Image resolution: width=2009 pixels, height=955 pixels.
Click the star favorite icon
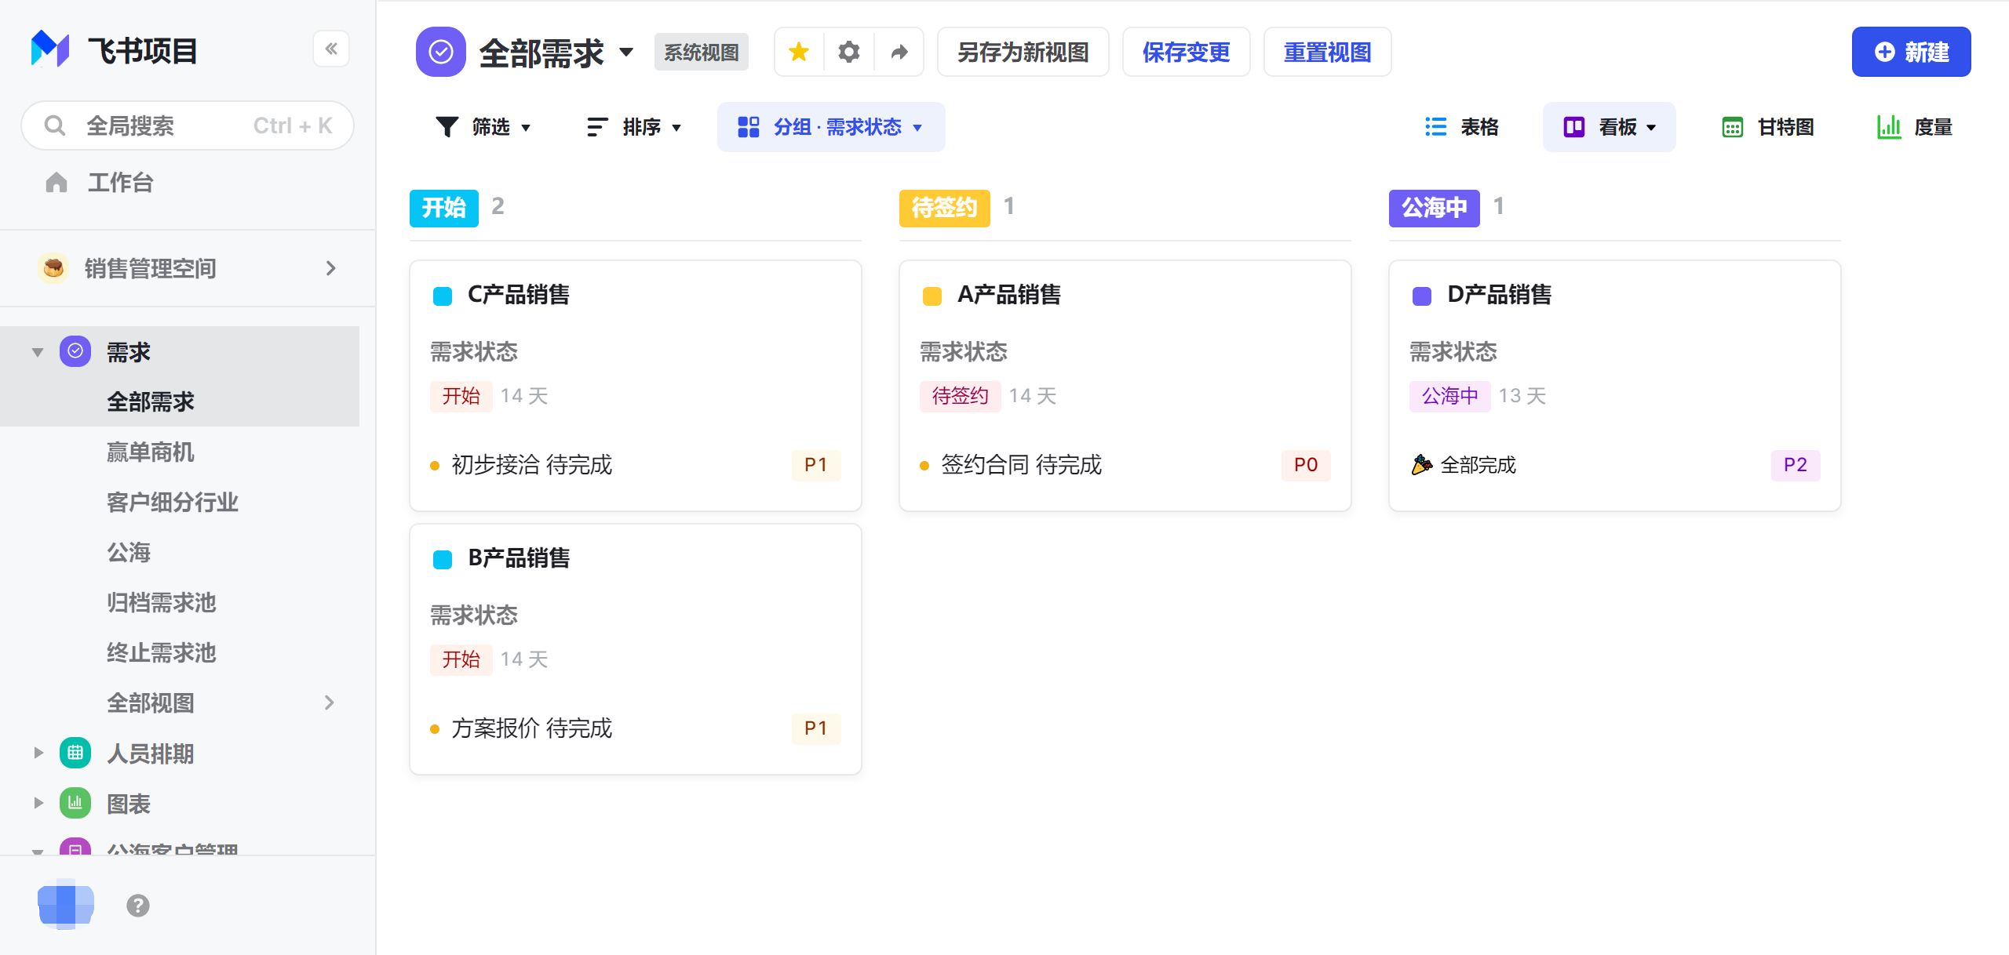(x=799, y=52)
